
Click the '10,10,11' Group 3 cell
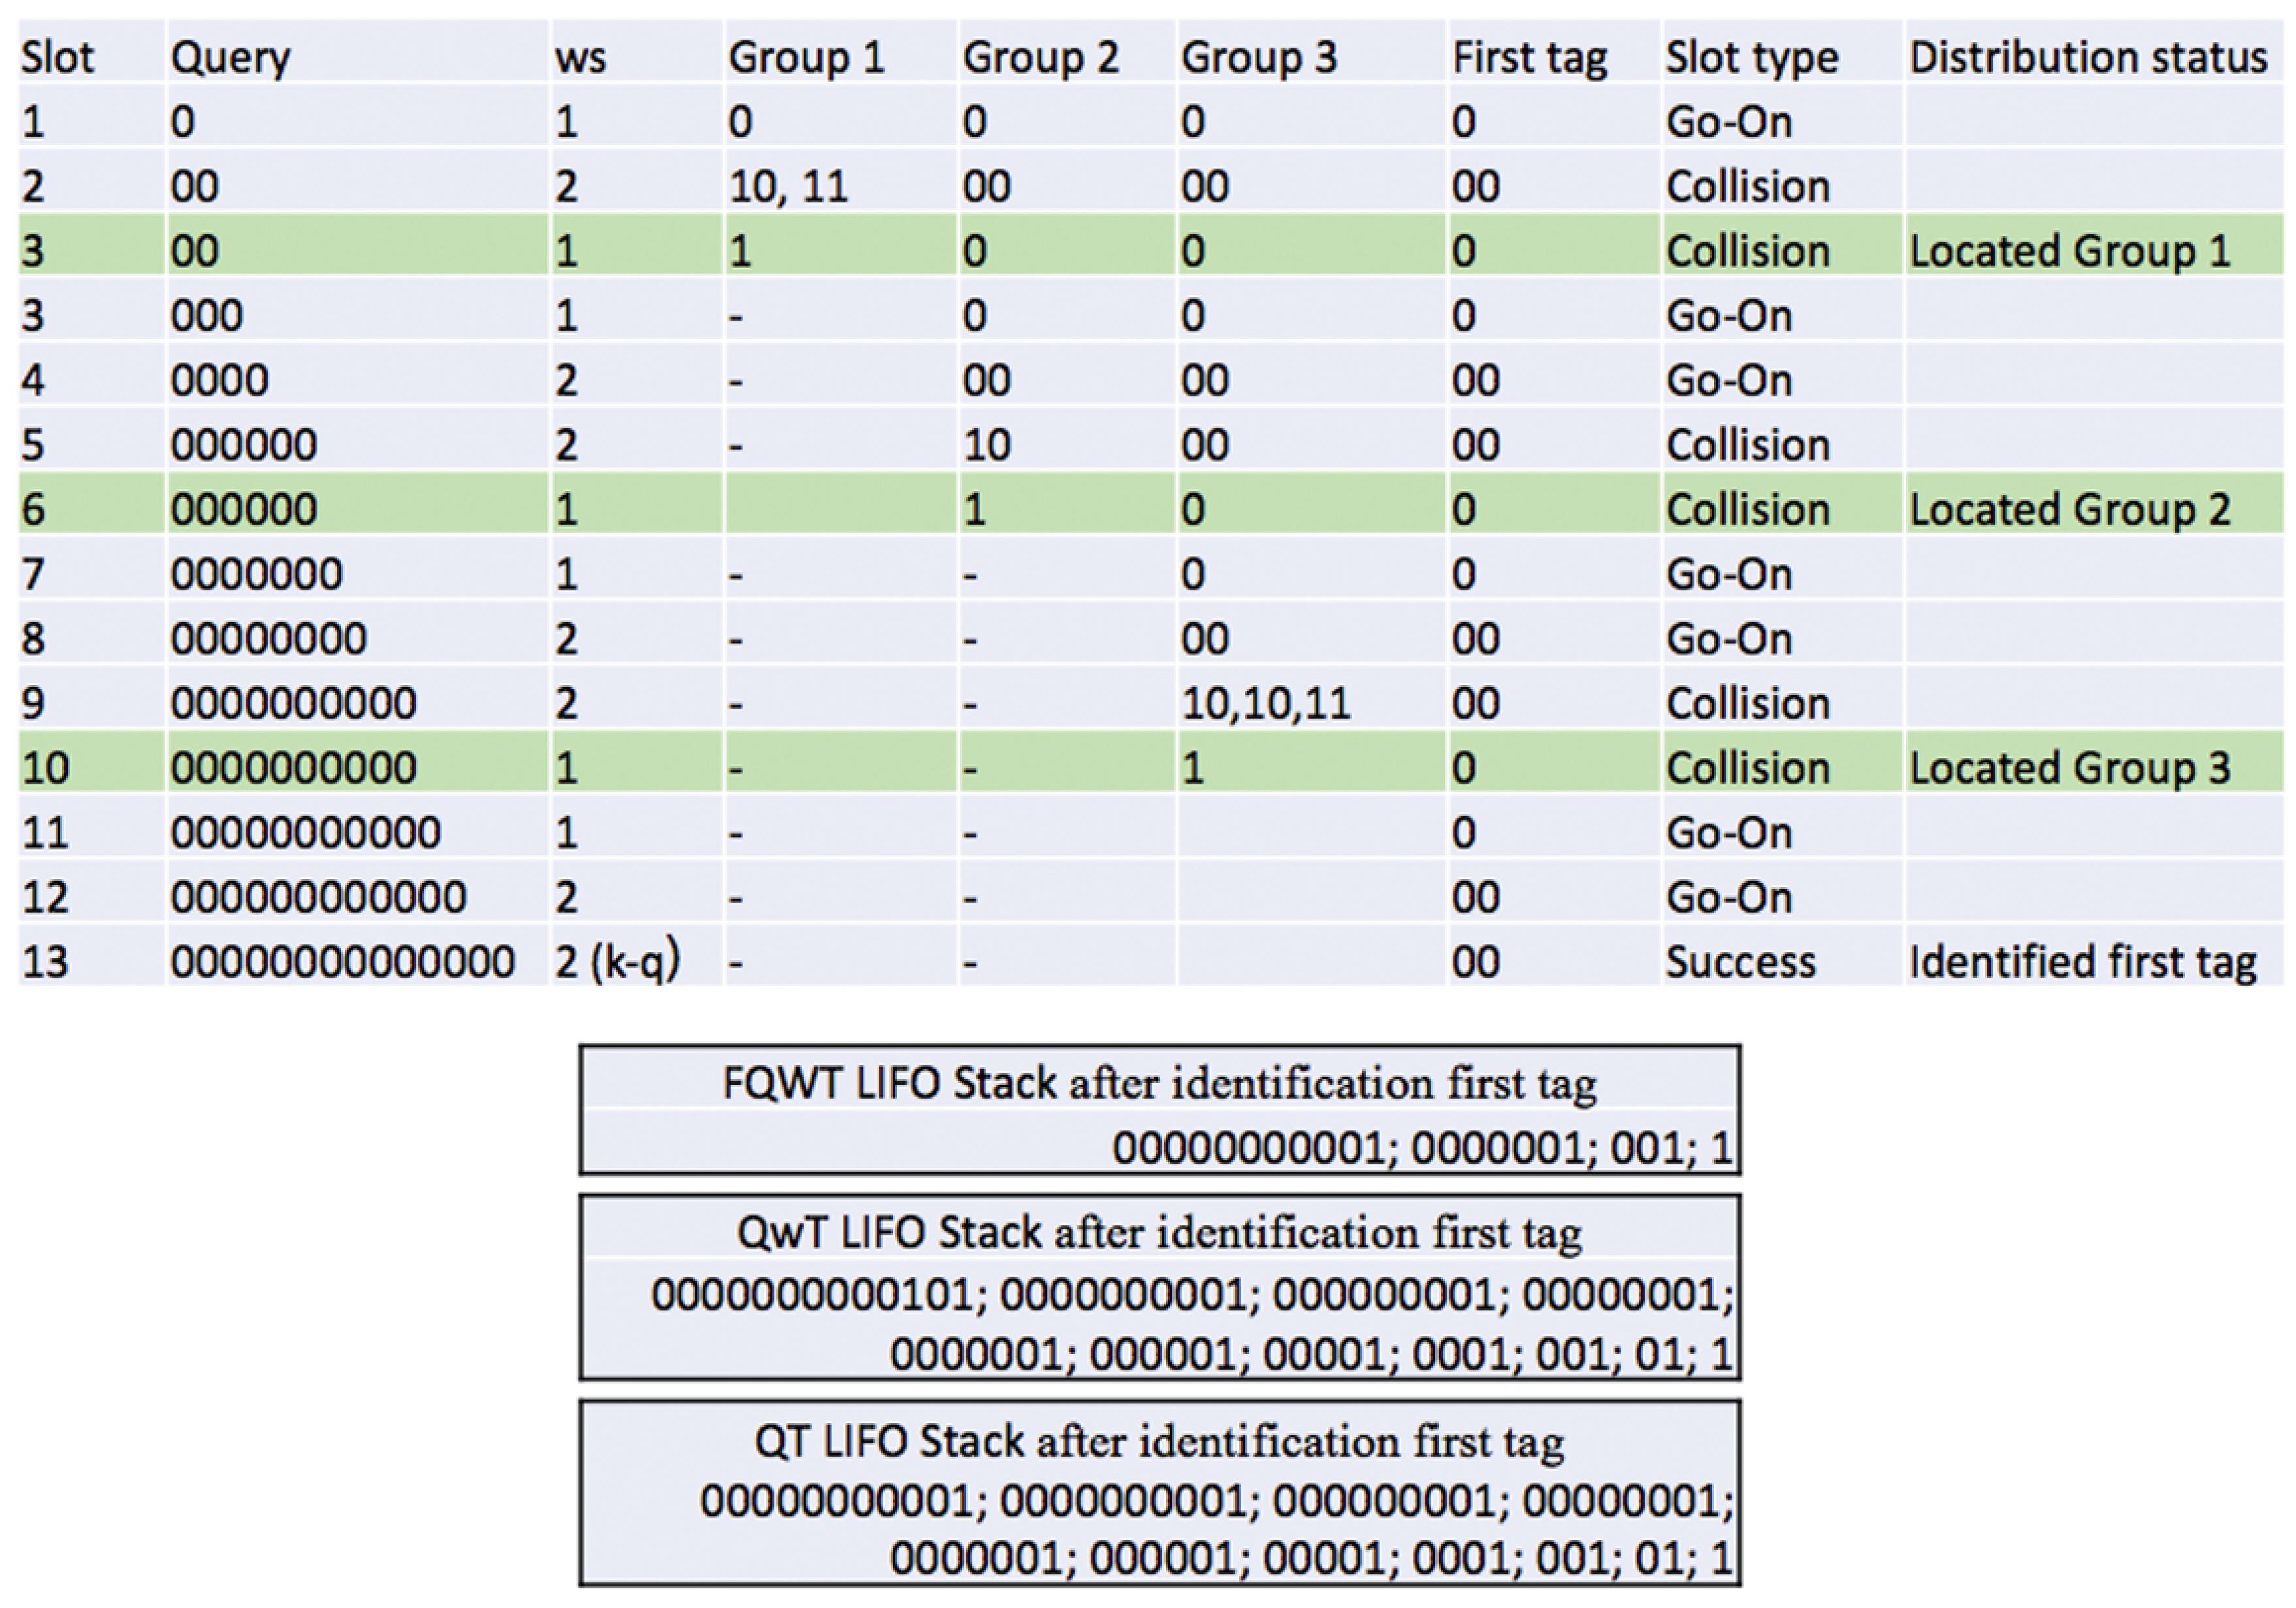pos(1266,704)
